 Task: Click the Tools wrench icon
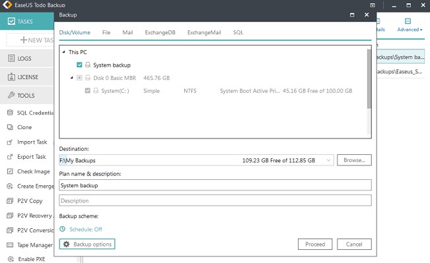[x=11, y=95]
